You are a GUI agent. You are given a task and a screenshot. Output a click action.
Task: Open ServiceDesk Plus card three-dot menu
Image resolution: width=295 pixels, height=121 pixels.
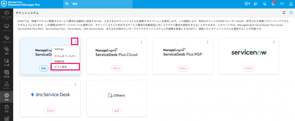(75, 42)
